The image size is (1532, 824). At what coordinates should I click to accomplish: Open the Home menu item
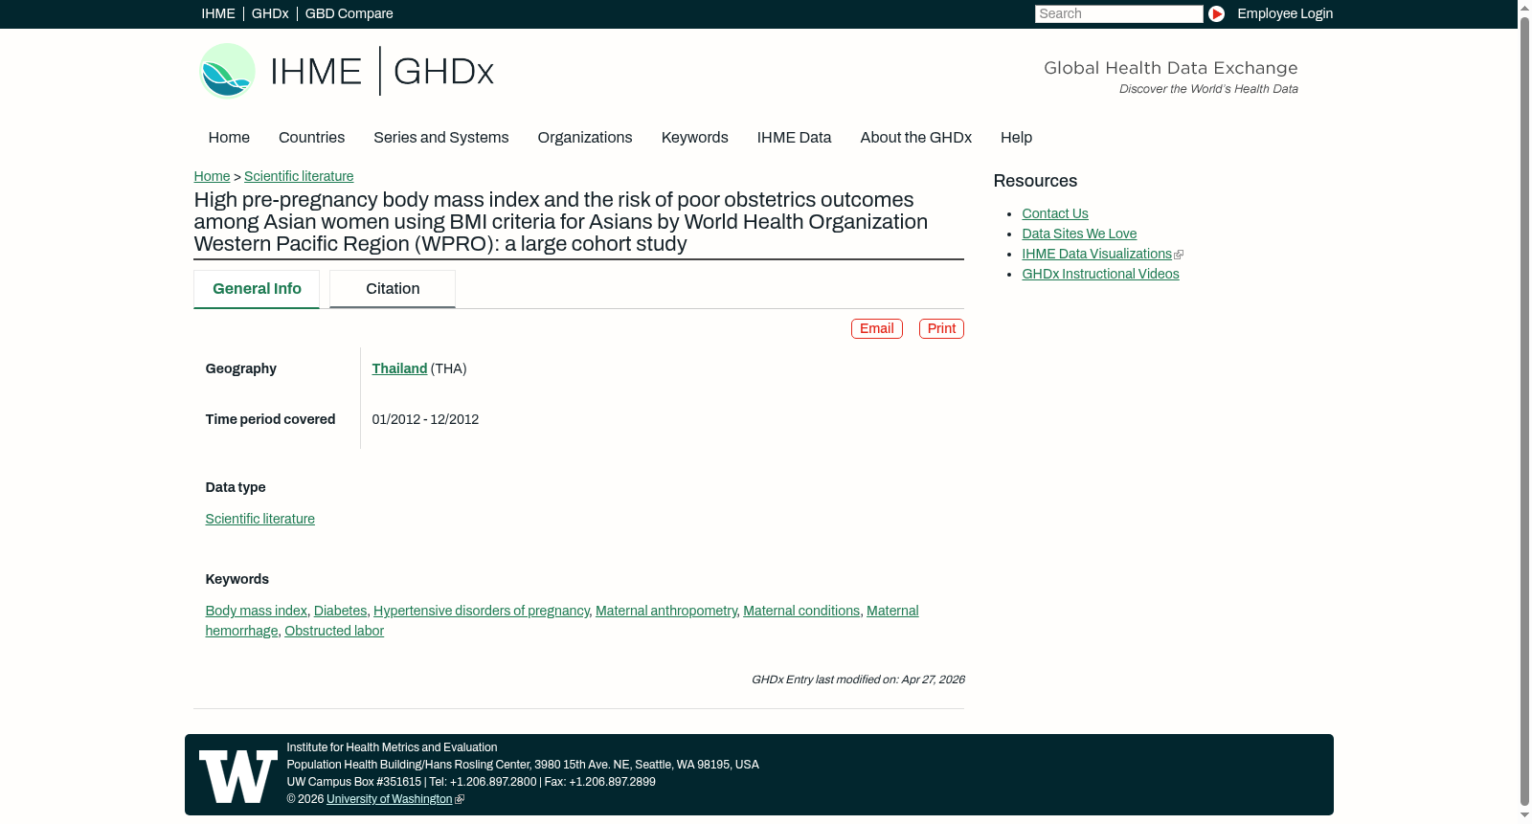[x=229, y=138]
